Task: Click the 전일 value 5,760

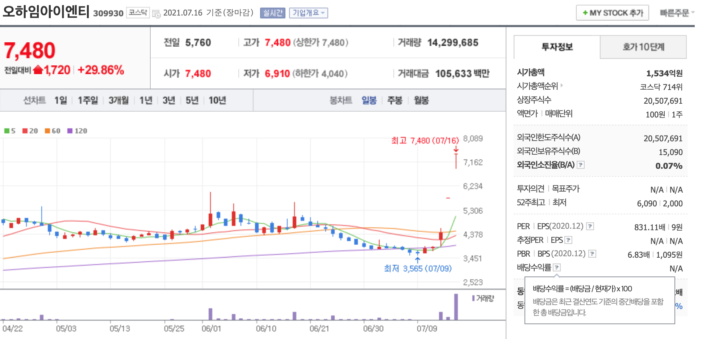Action: [x=198, y=43]
